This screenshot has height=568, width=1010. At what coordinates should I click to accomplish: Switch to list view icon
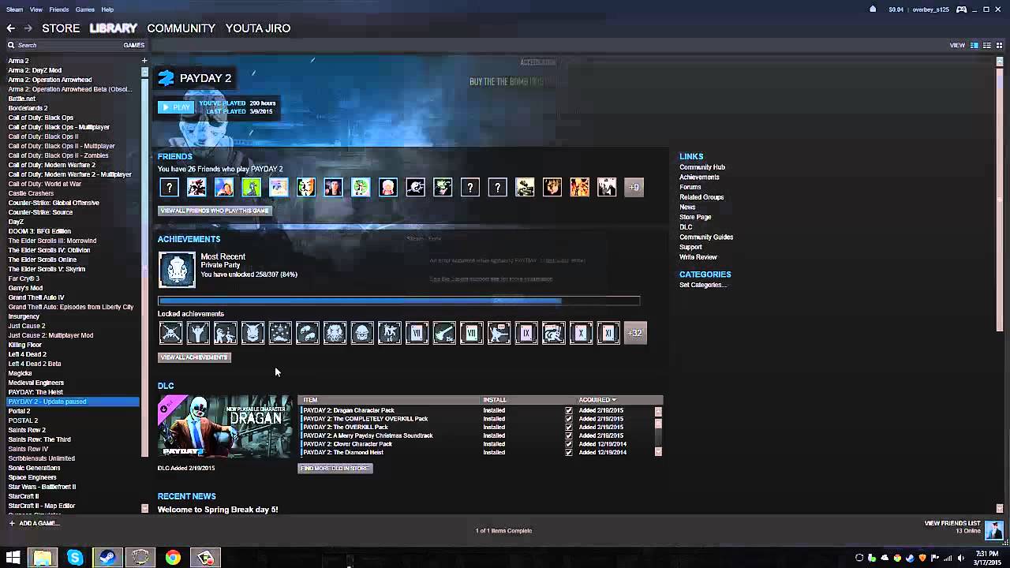tap(987, 45)
